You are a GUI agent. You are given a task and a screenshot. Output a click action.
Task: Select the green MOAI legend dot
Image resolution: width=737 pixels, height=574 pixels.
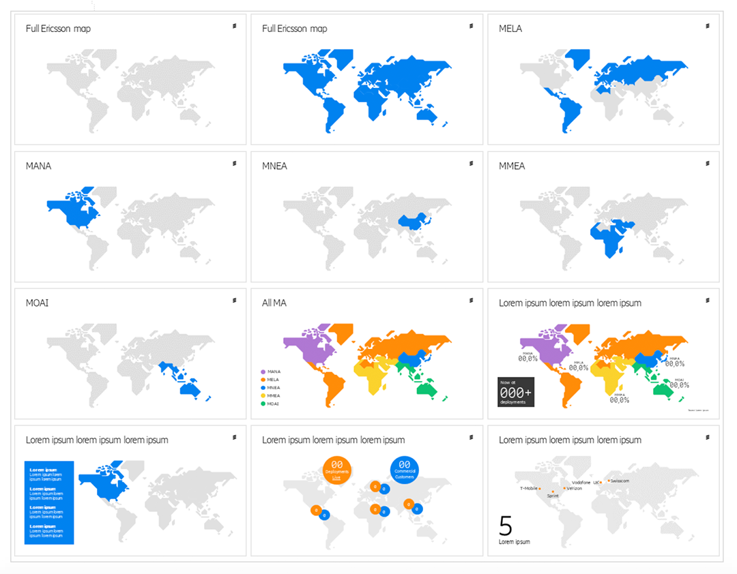263,404
